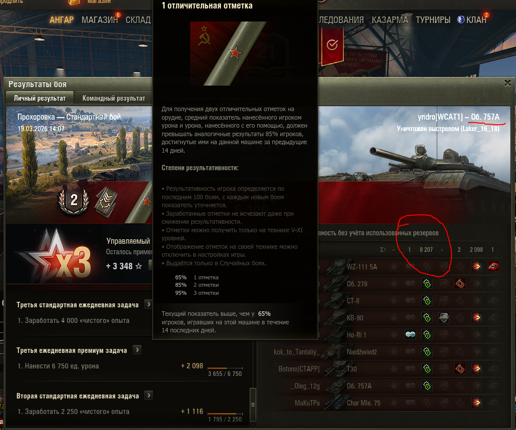Click the red kill icon in WZ-111 5A row
Screen dimensions: 516x430
click(492, 266)
